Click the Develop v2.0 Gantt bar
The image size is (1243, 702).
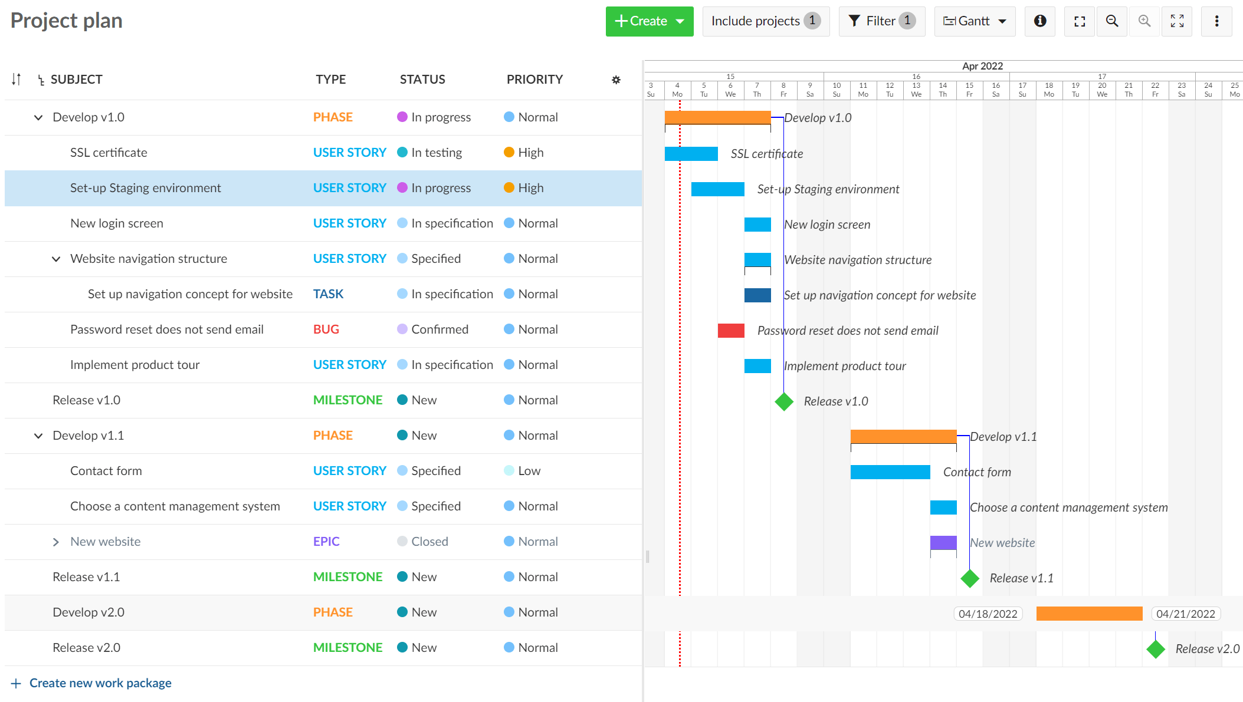click(1090, 612)
